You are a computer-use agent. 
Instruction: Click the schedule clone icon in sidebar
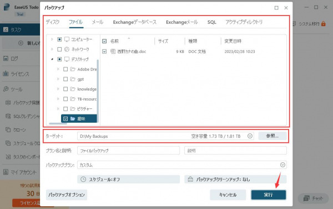(8, 143)
